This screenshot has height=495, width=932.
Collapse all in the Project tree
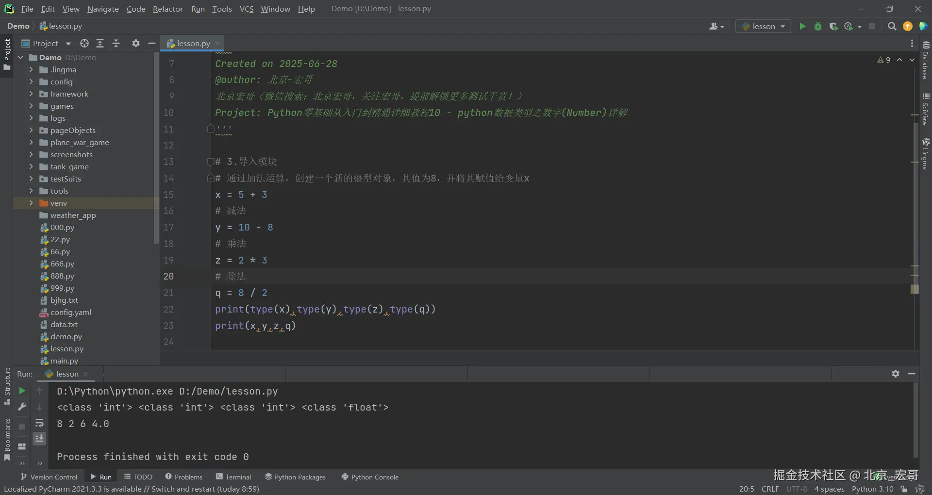[116, 43]
